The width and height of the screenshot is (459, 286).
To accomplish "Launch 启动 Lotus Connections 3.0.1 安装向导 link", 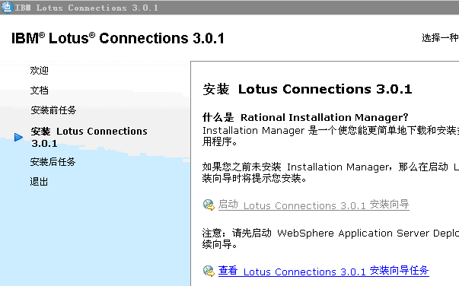I will pos(314,205).
